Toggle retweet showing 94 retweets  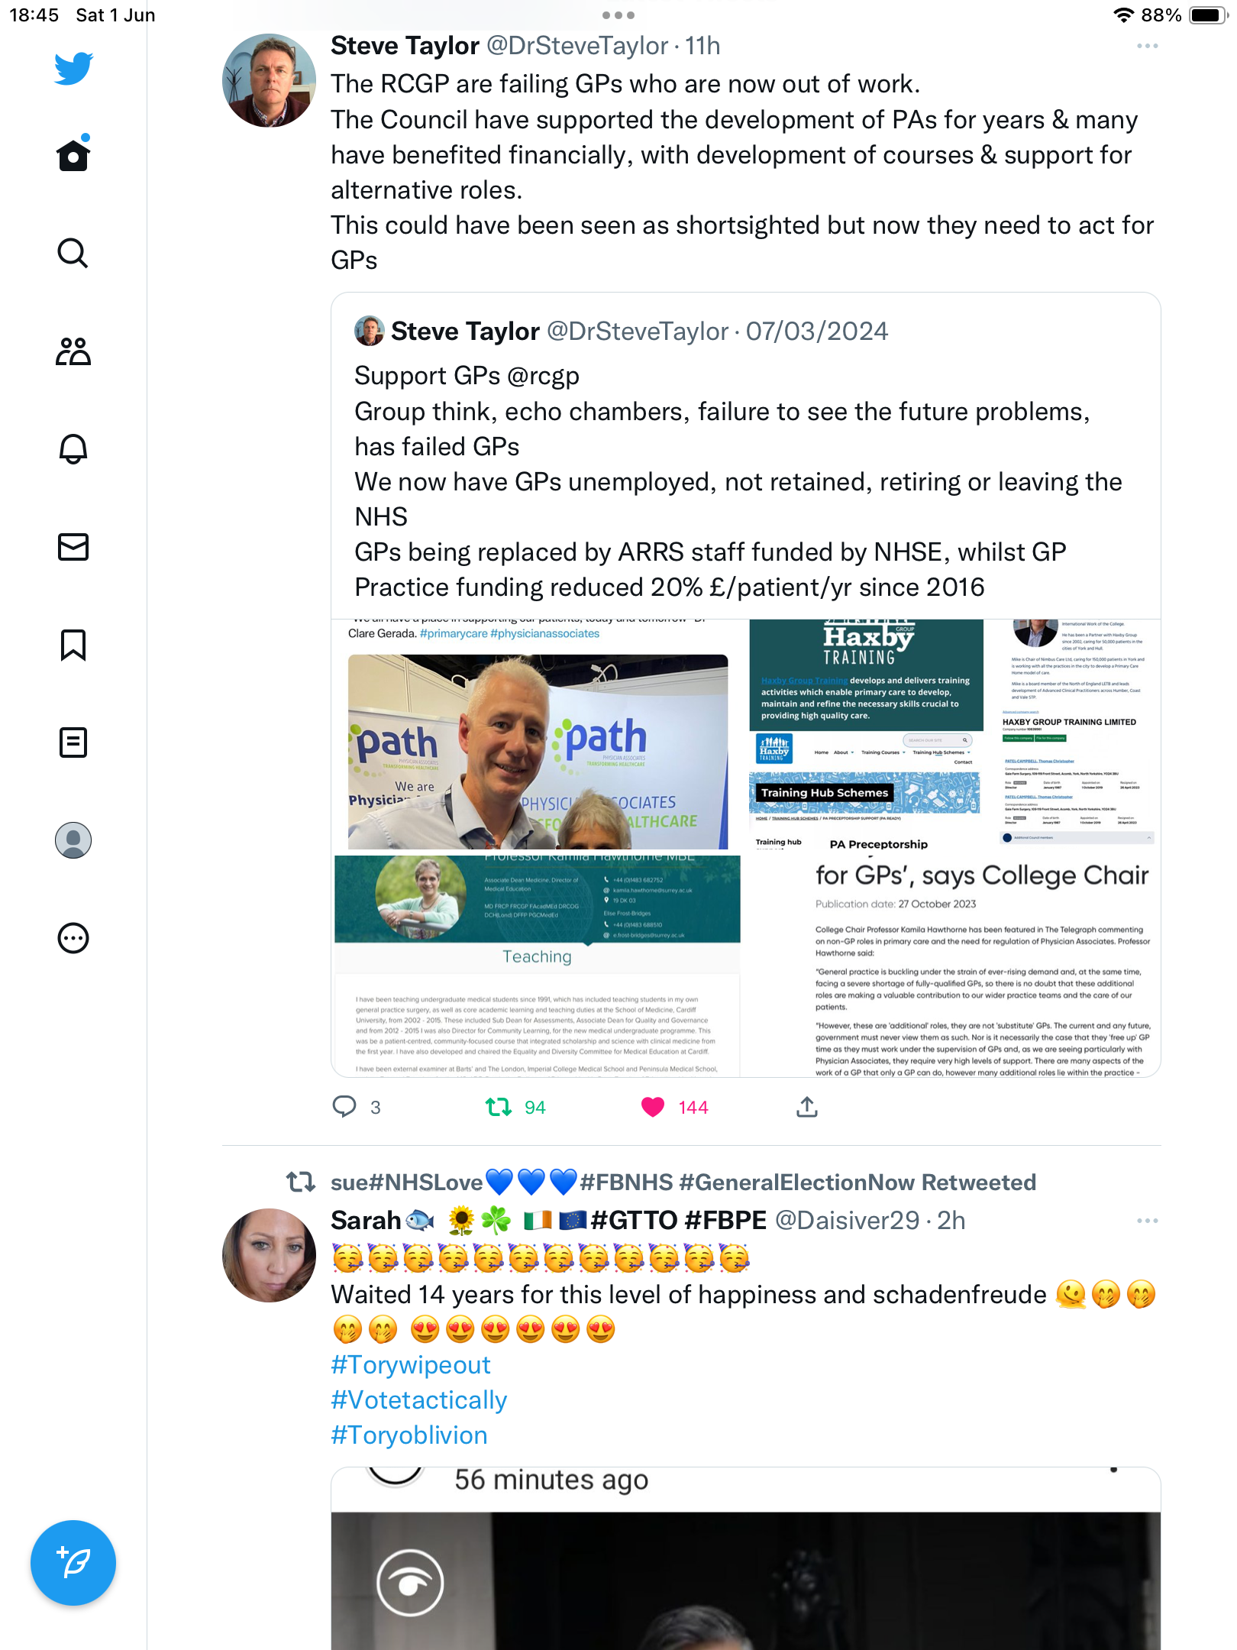pyautogui.click(x=499, y=1107)
